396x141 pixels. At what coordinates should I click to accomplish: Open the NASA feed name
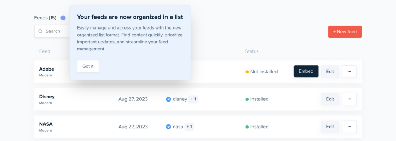(x=46, y=124)
